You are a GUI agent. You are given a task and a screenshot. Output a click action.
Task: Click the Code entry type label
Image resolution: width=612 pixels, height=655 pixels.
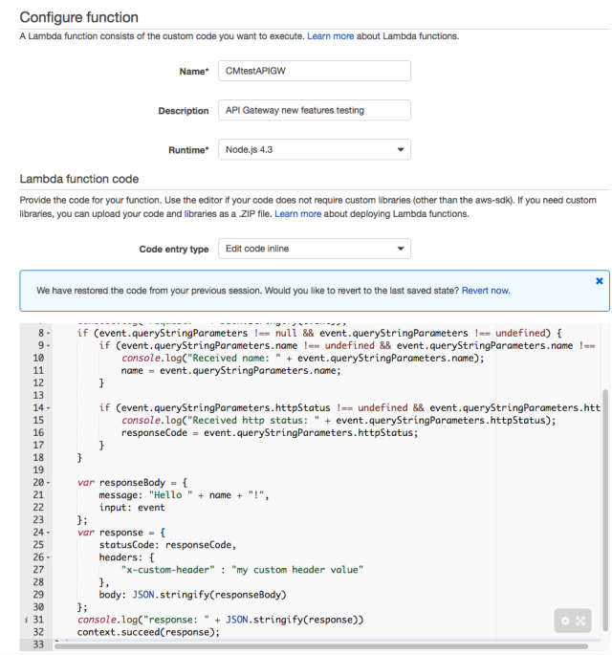(x=174, y=250)
